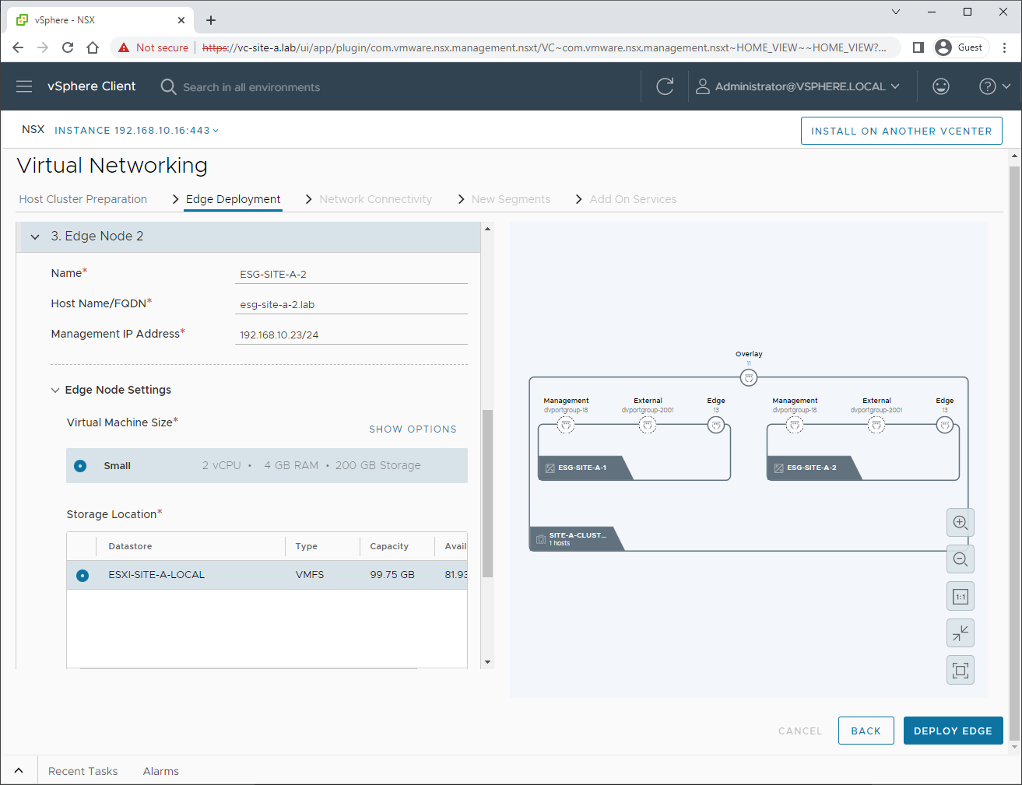The image size is (1022, 785).
Task: Click ESG-SITE-A-1 External port icon
Action: point(648,425)
